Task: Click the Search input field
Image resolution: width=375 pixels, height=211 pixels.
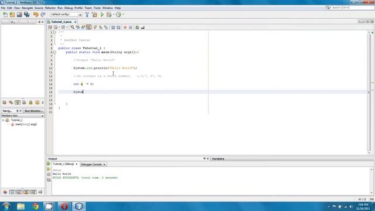Action: pos(352,8)
